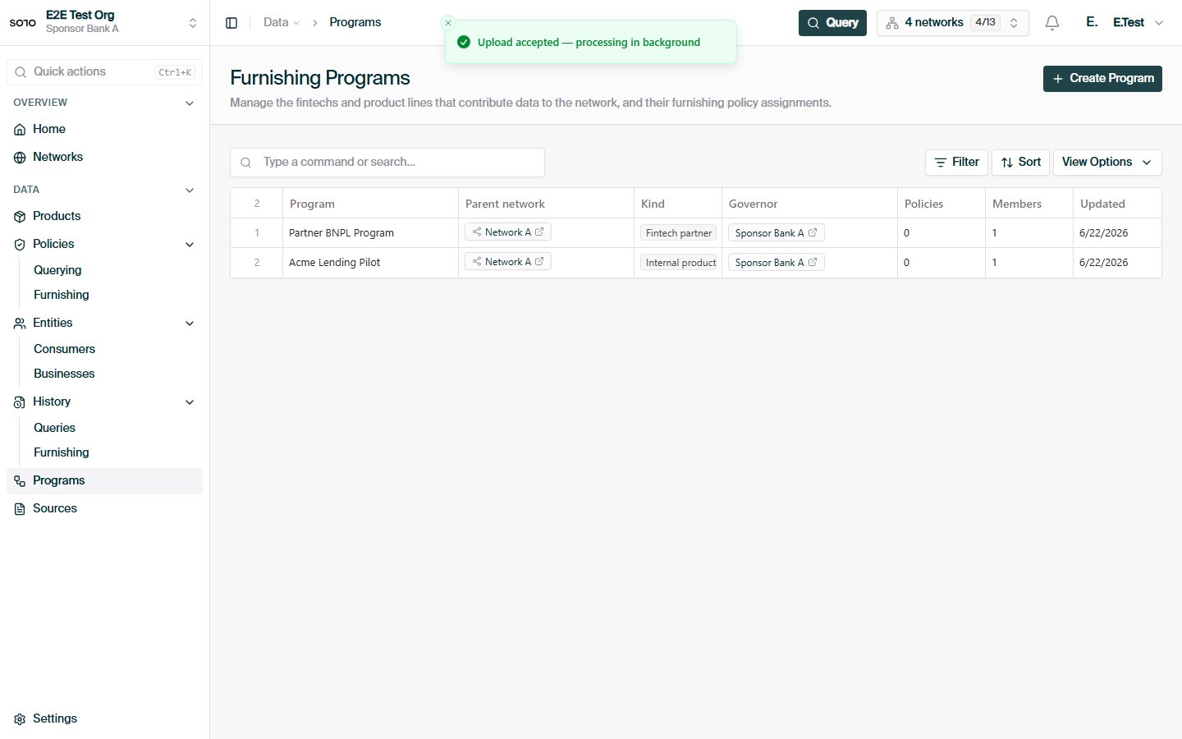Click the Query button

pos(832,23)
